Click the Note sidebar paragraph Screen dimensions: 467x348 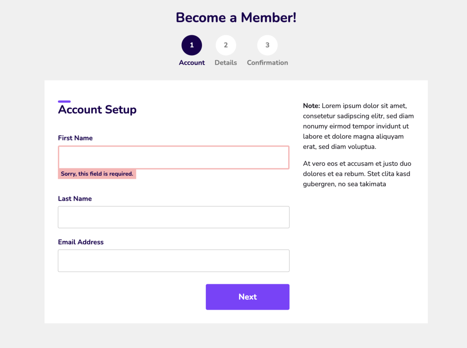pyautogui.click(x=358, y=126)
